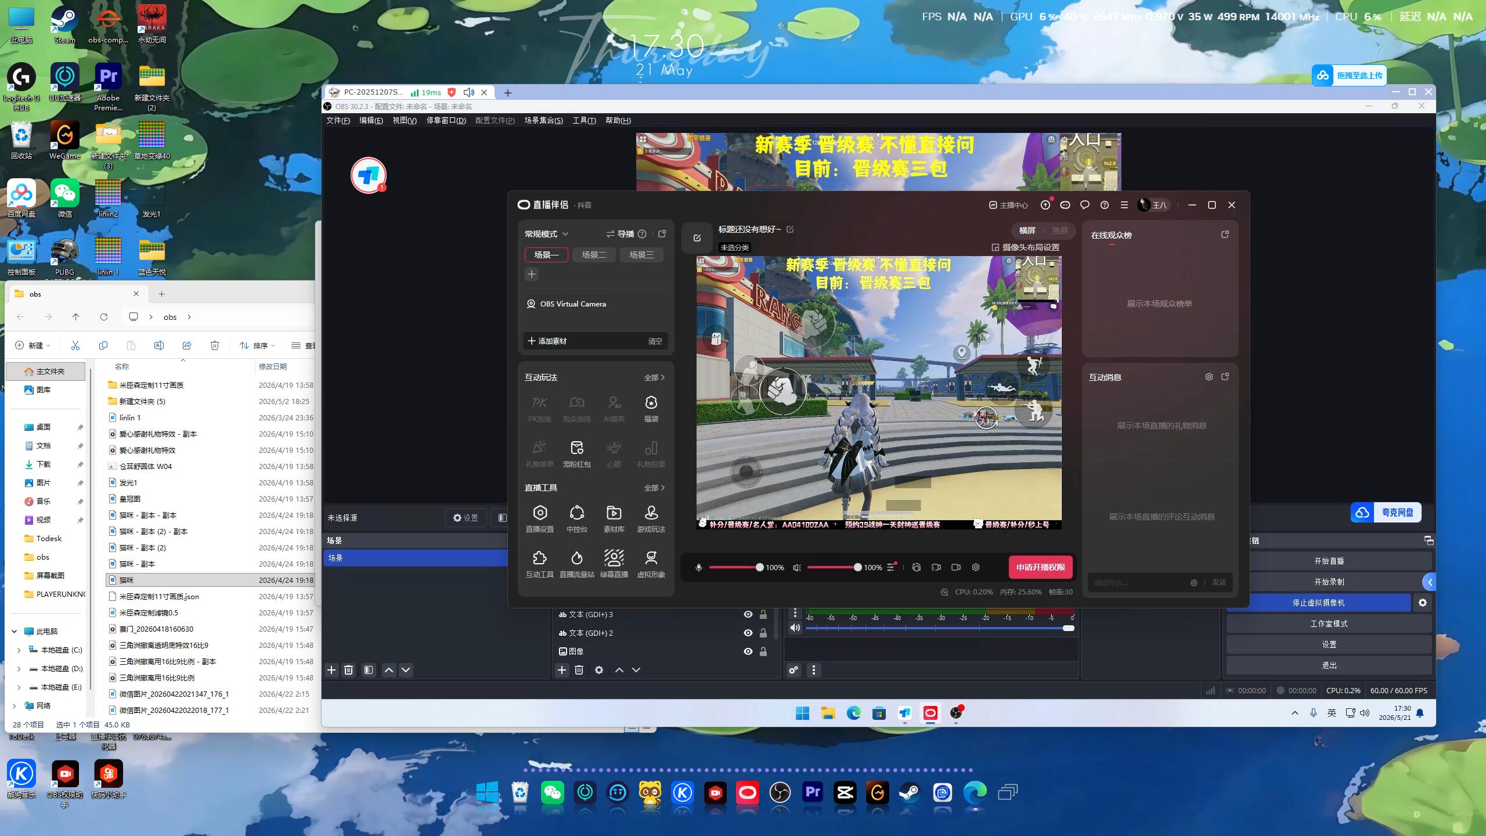Screen dimensions: 1486x836
Task: Open 直播流量站 traffic station
Action: point(576,564)
